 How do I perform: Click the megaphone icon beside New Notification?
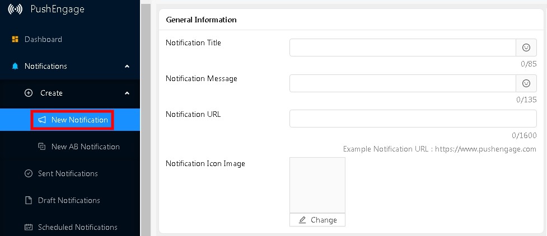[42, 120]
